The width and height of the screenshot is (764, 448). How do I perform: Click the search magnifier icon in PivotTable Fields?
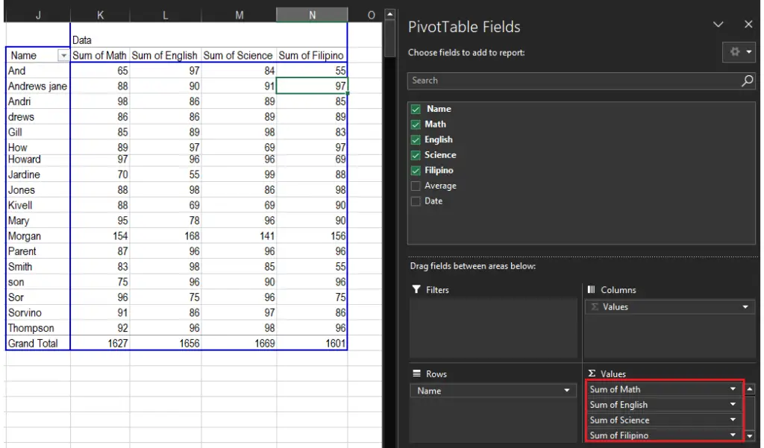[x=747, y=81]
